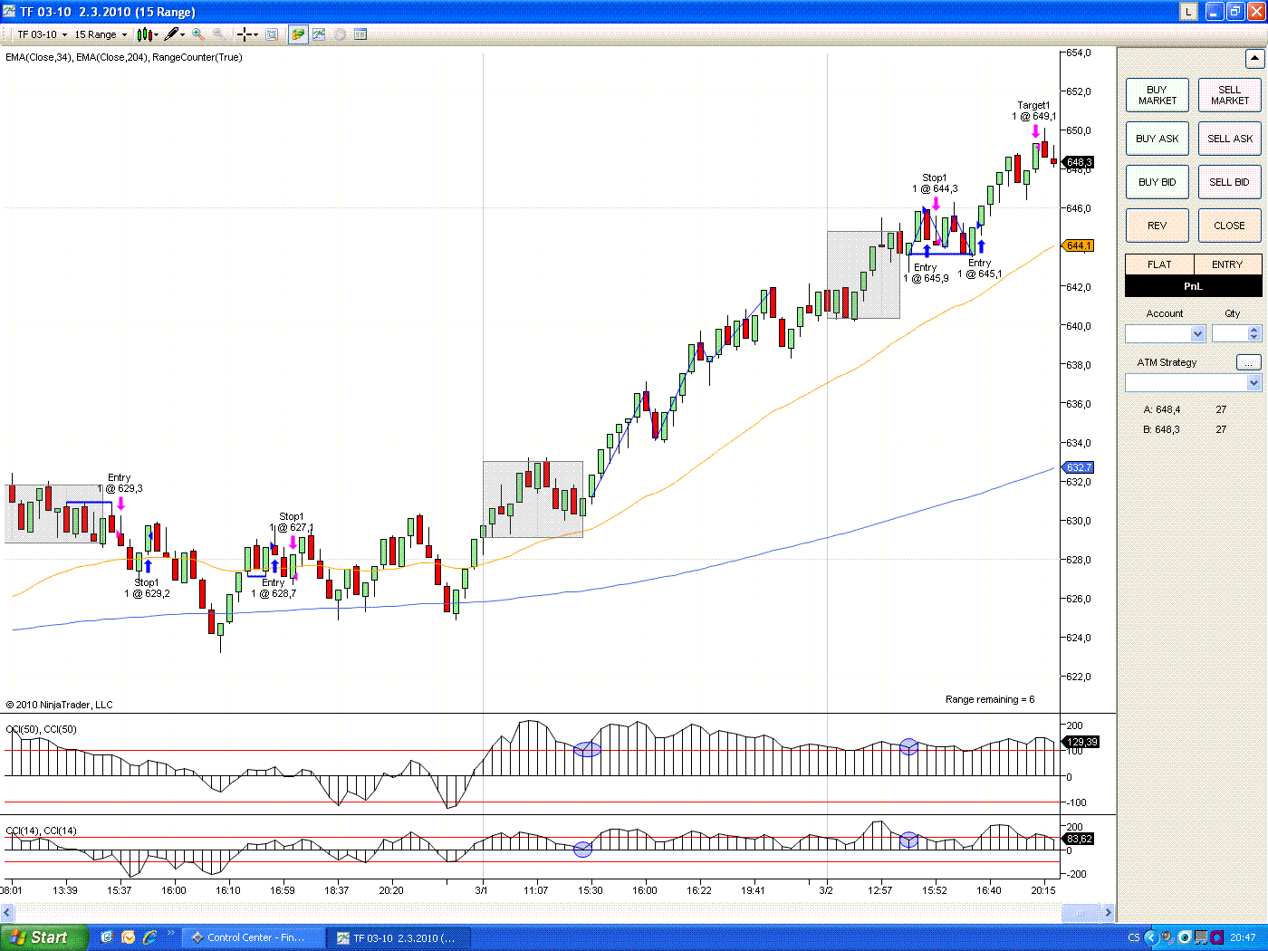Open the ATM Strategy dropdown
Screen dimensions: 1268x951
[1193, 383]
